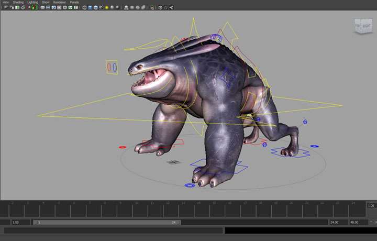Click the camera Bookmarks icon
This screenshot has width=377, height=241.
tap(17, 7)
